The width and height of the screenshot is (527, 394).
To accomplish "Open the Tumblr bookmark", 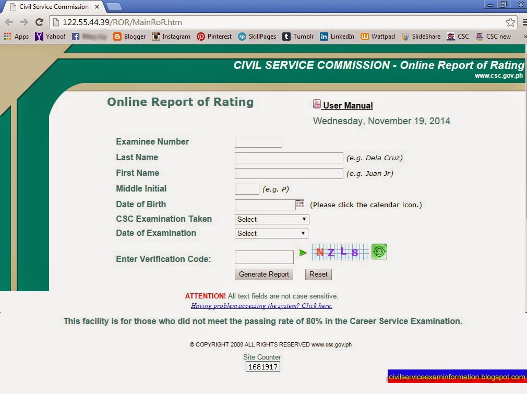I will [x=298, y=37].
